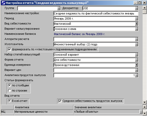Open the Аналитика продуктов выпуска ellipsis button

point(136,75)
